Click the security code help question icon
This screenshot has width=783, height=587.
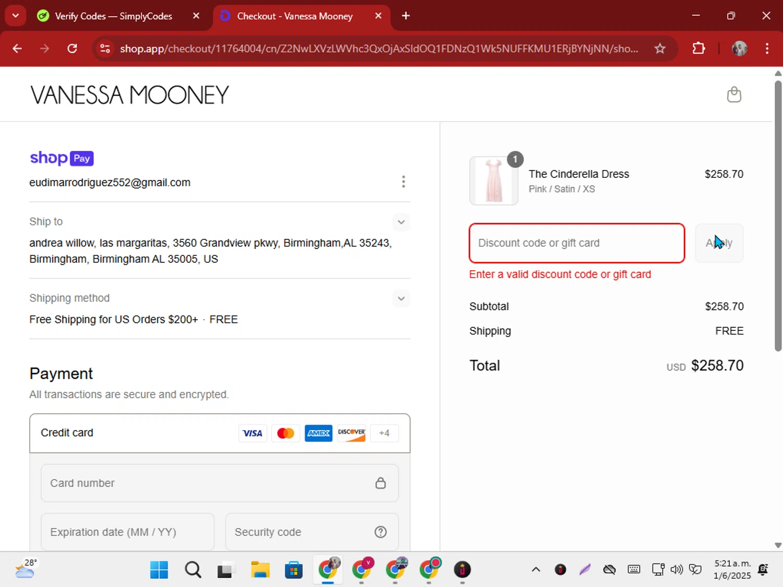point(381,532)
